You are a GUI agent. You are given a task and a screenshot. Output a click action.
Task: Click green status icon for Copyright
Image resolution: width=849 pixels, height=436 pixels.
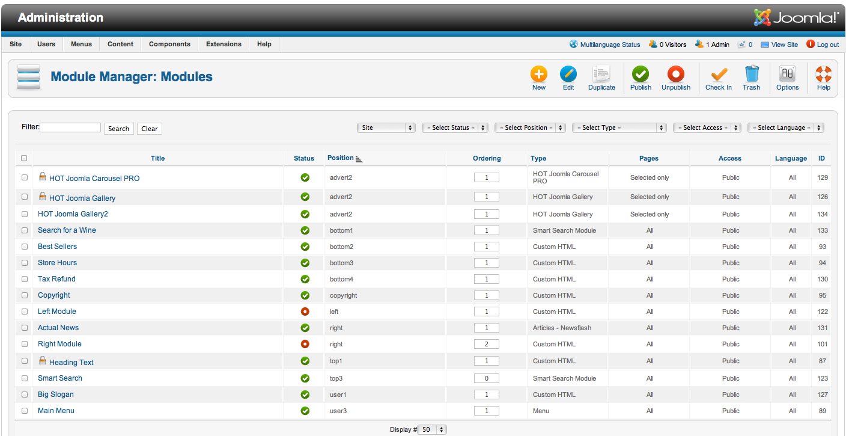point(305,295)
